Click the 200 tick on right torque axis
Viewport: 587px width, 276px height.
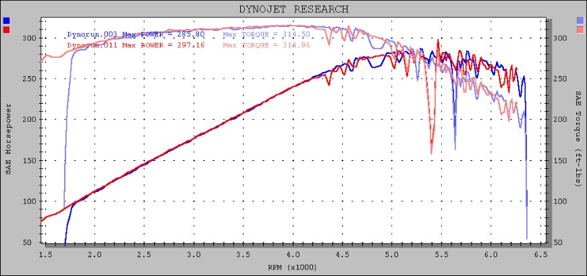click(x=561, y=120)
